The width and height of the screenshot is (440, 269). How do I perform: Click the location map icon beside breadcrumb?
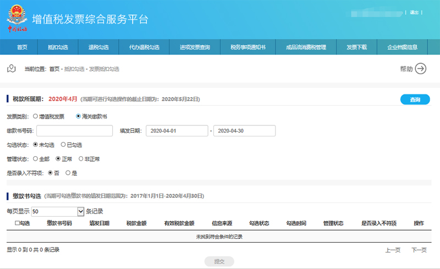11,69
